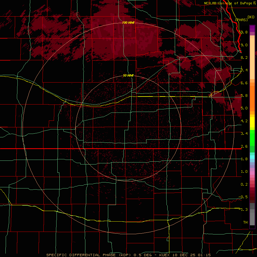This screenshot has width=257, height=257.
Task: Select the 0.2 value on the legend
Action: (244, 184)
